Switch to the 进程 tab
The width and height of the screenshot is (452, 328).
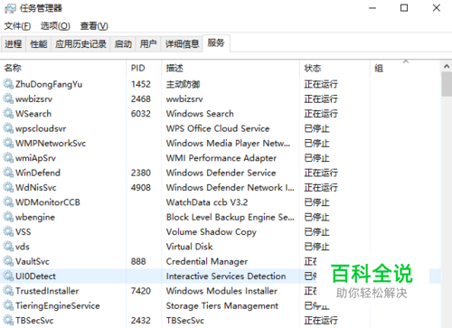point(14,44)
